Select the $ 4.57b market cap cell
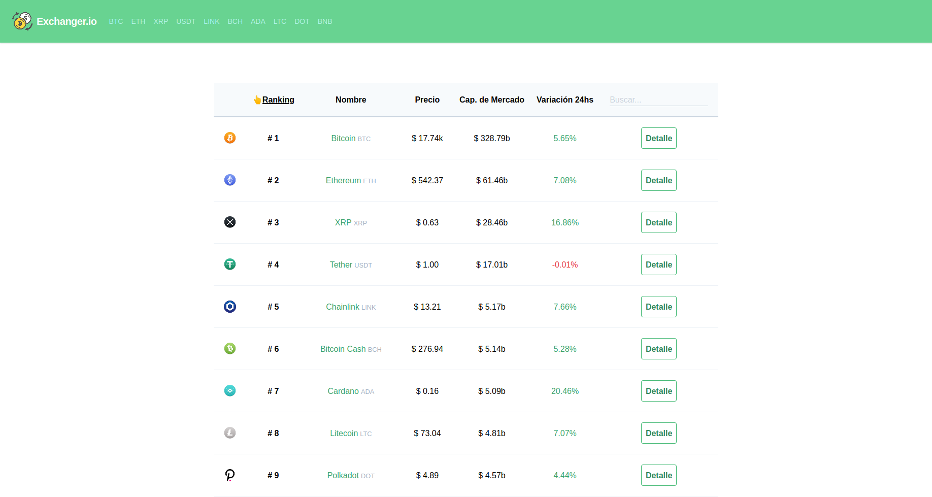 point(492,475)
